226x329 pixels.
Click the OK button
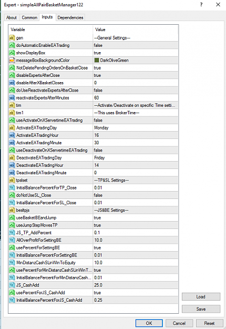coord(149,323)
